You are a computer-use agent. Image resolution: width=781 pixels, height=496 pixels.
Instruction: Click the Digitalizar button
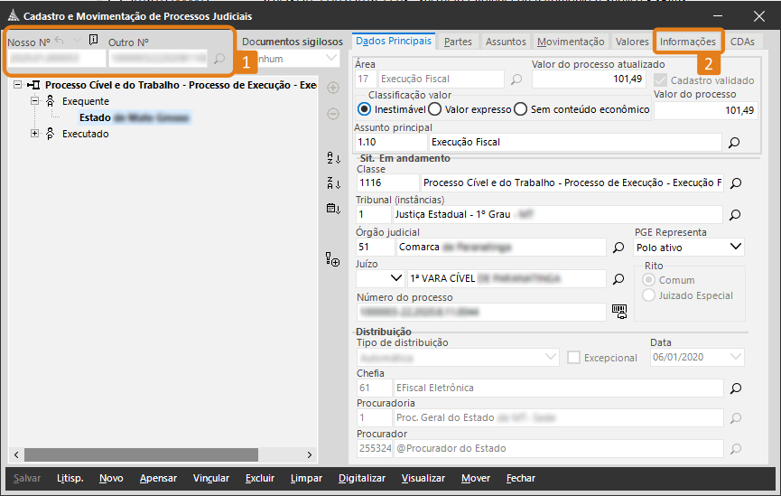[362, 478]
